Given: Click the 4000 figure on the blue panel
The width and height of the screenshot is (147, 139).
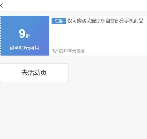Looking at the screenshot, I should (x=20, y=48).
